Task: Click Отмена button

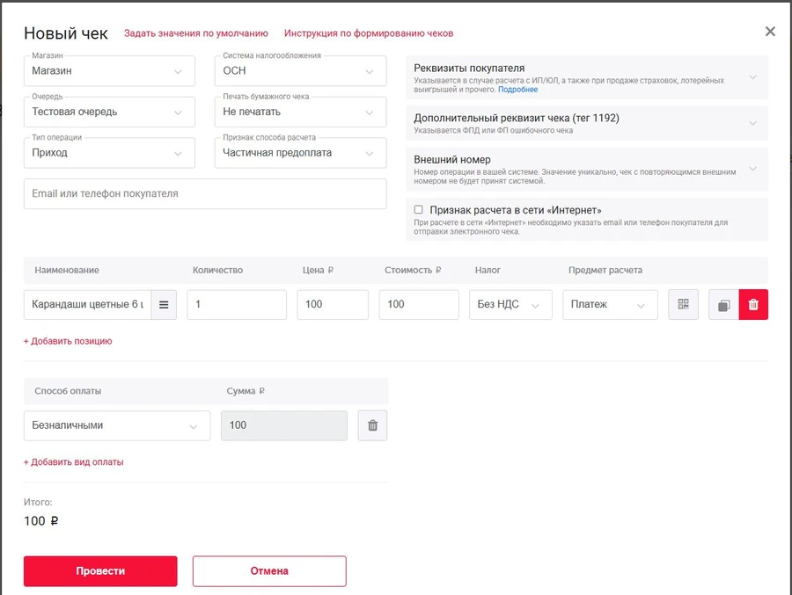Action: (269, 571)
